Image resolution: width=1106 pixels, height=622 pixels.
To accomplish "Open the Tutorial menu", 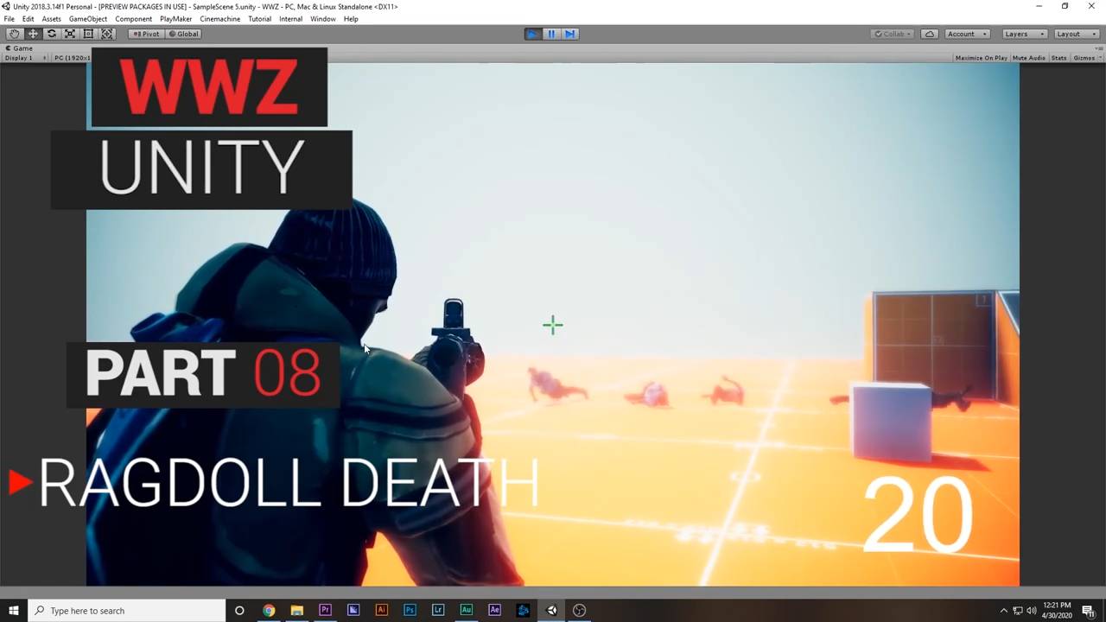I will click(260, 19).
